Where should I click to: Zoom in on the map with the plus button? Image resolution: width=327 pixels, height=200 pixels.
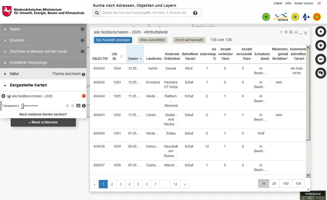point(321,45)
